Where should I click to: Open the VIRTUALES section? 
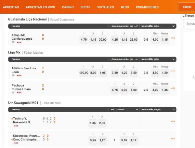[x=106, y=7]
